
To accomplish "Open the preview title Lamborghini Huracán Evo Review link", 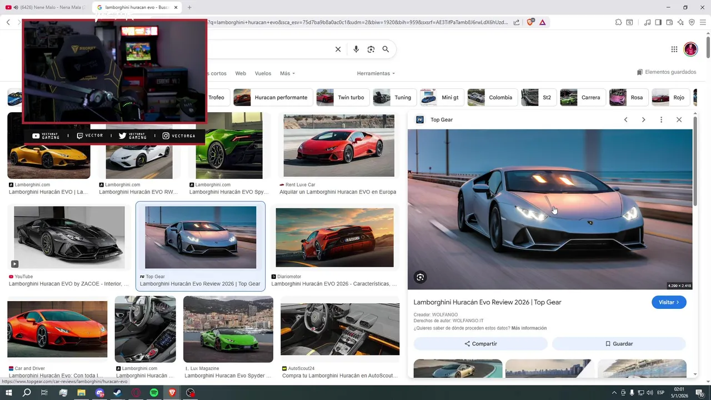I will click(x=487, y=302).
